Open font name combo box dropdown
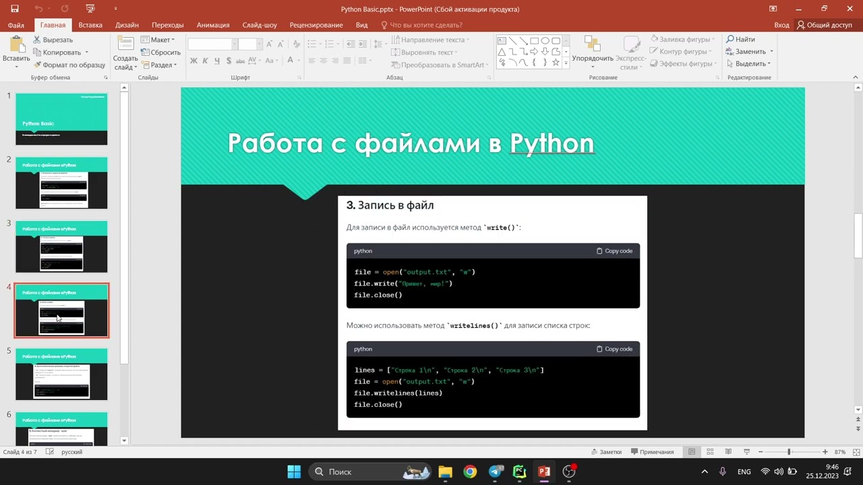 pyautogui.click(x=235, y=44)
